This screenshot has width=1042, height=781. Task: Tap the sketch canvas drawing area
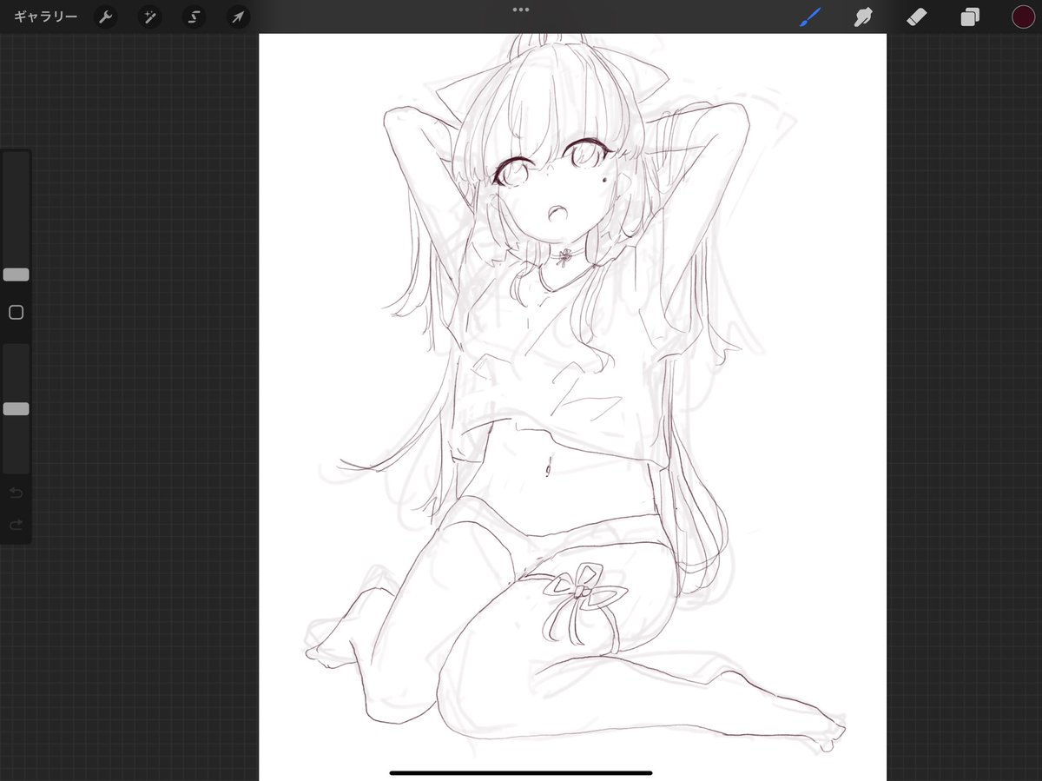(572, 407)
